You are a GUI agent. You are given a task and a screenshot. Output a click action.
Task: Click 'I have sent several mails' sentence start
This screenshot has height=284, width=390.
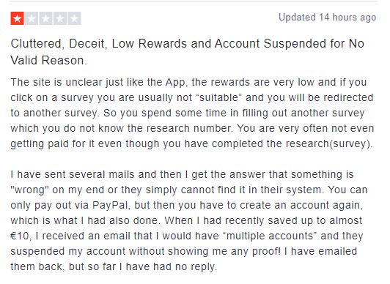[x=73, y=174]
